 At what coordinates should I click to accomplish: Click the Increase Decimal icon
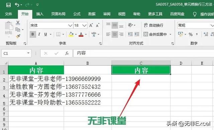206,34
